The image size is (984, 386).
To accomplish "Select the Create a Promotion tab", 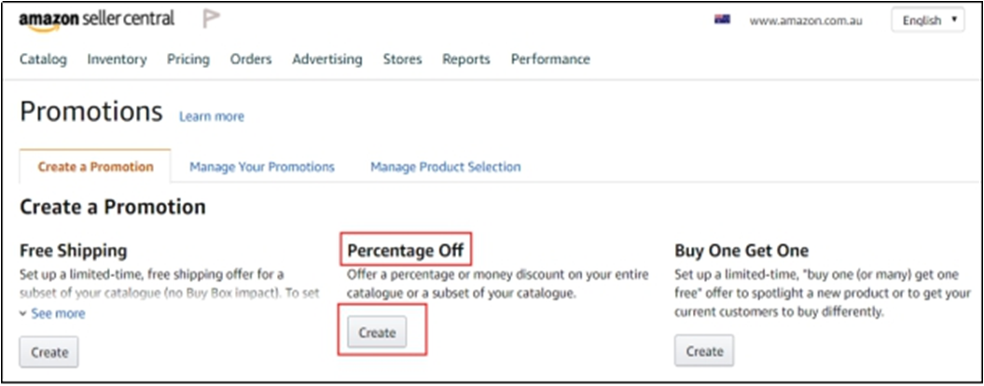I will point(95,167).
